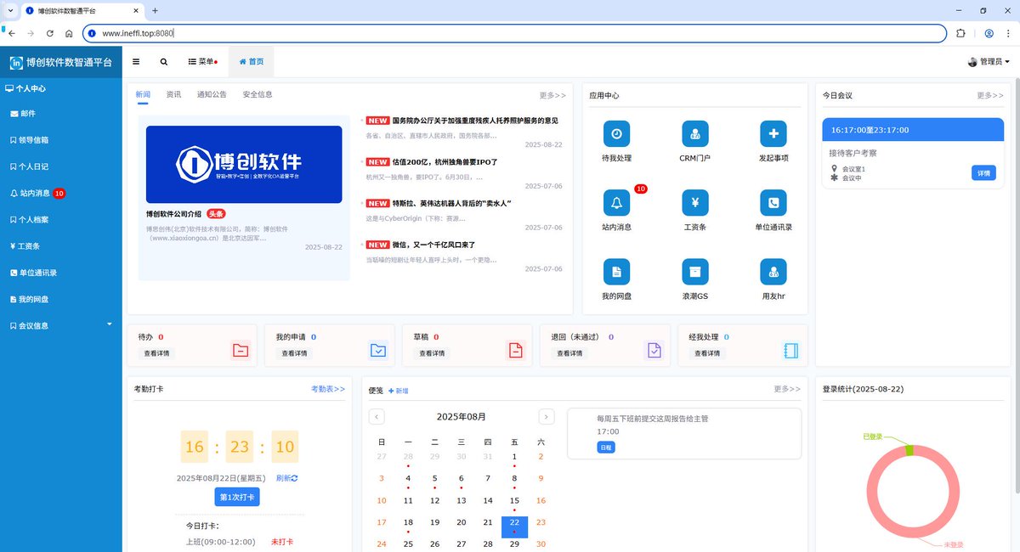This screenshot has height=552, width=1020.
Task: Click 查看详情 under 待办
Action: [x=156, y=353]
